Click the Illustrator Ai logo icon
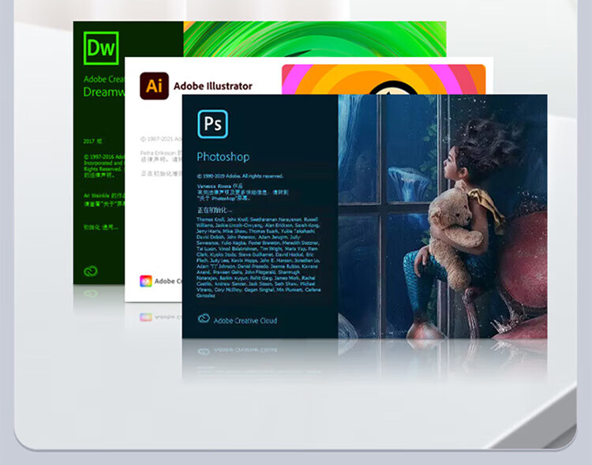The height and width of the screenshot is (465, 592). [x=154, y=85]
